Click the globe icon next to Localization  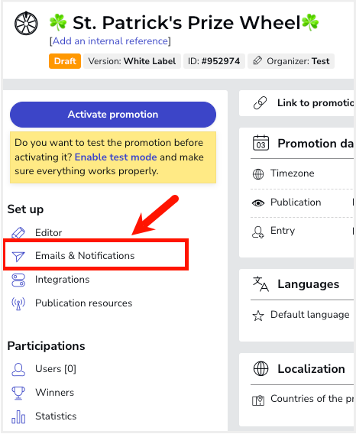click(261, 369)
